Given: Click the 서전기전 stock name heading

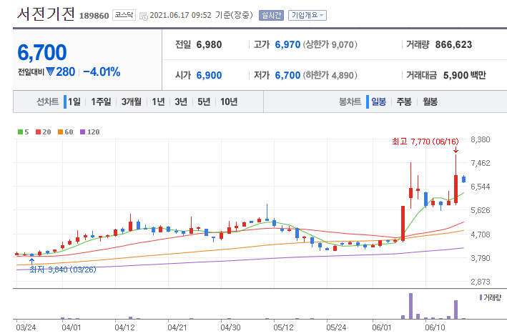Looking at the screenshot, I should click(46, 14).
